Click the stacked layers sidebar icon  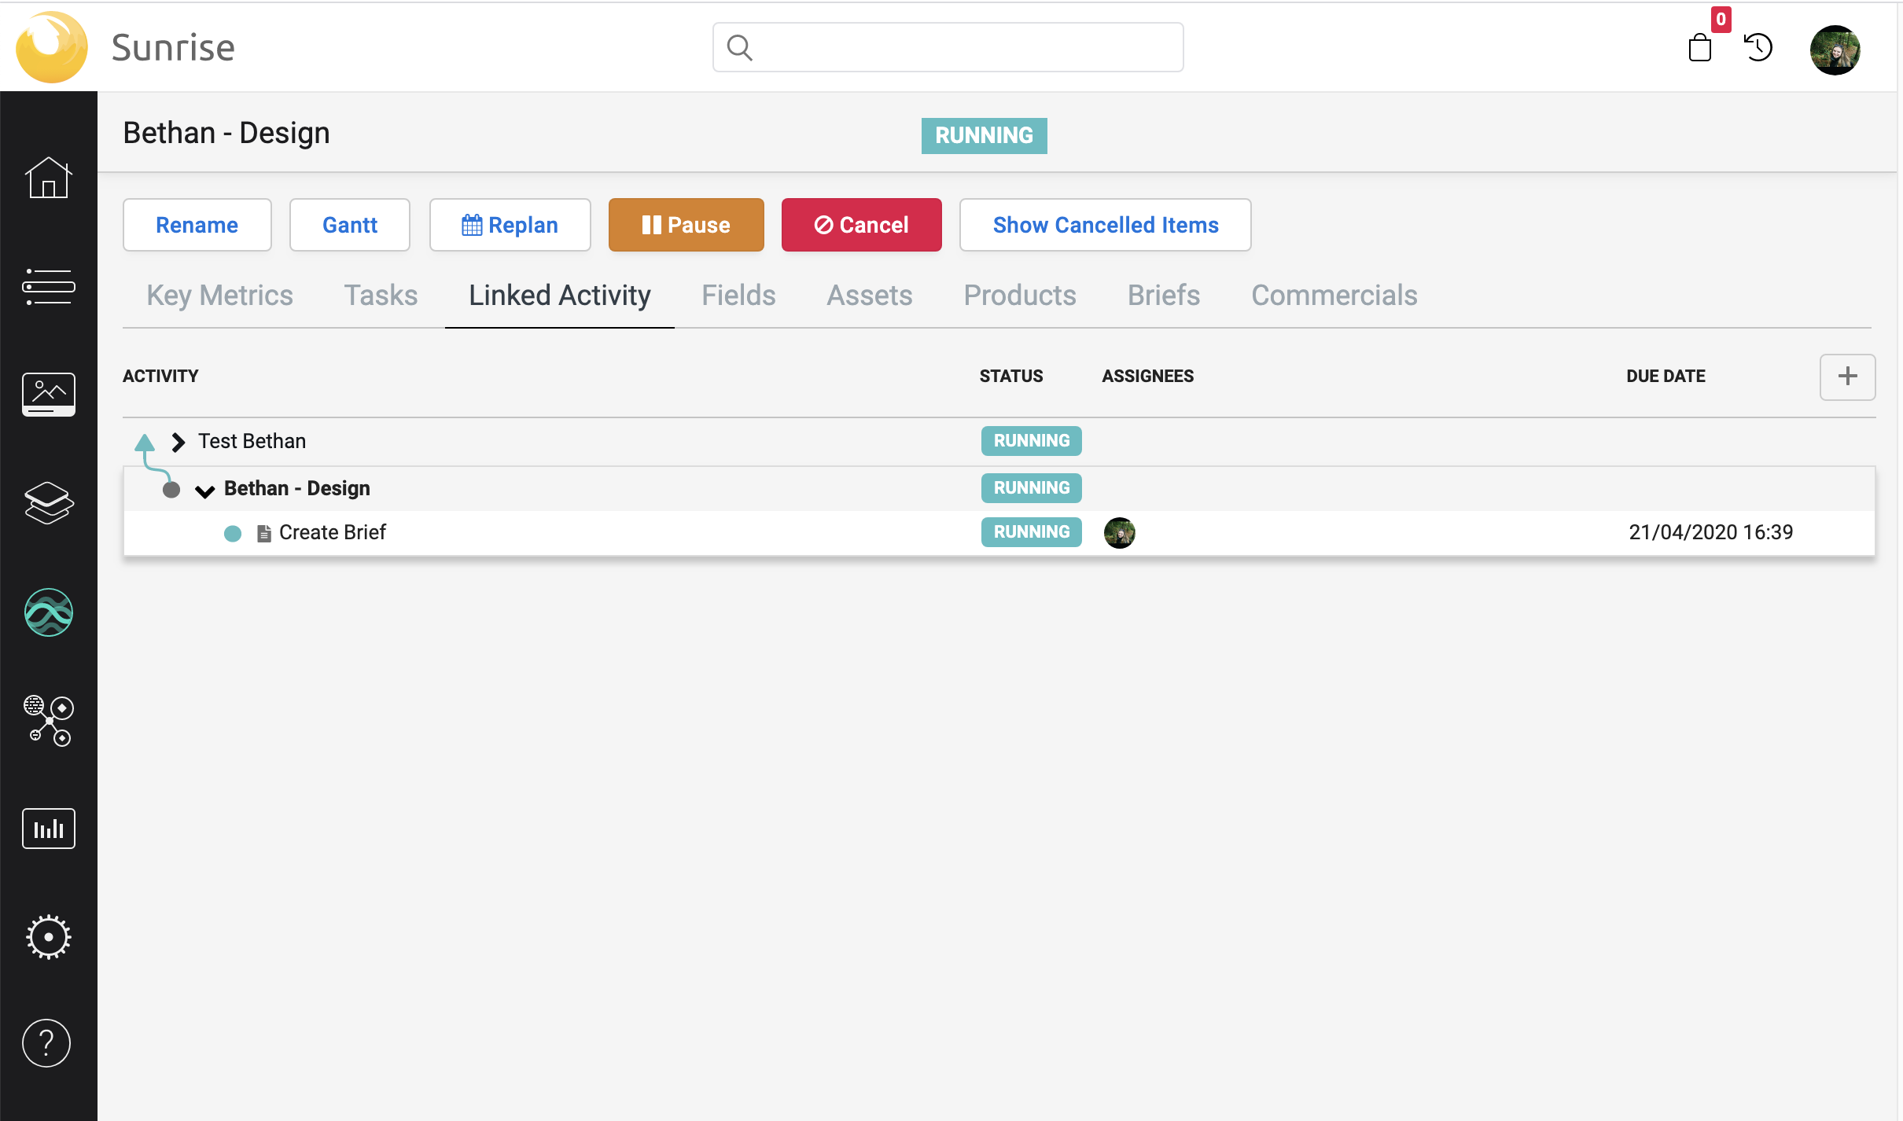coord(48,503)
